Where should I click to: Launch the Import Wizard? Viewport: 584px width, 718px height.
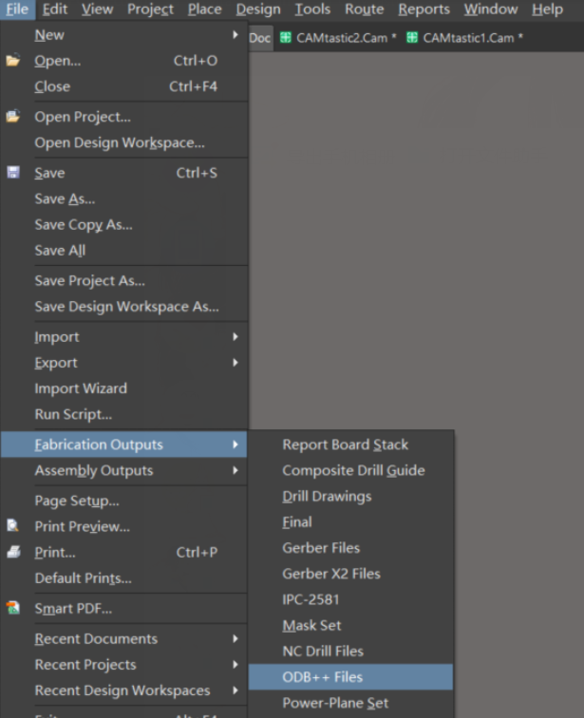[x=124, y=388]
